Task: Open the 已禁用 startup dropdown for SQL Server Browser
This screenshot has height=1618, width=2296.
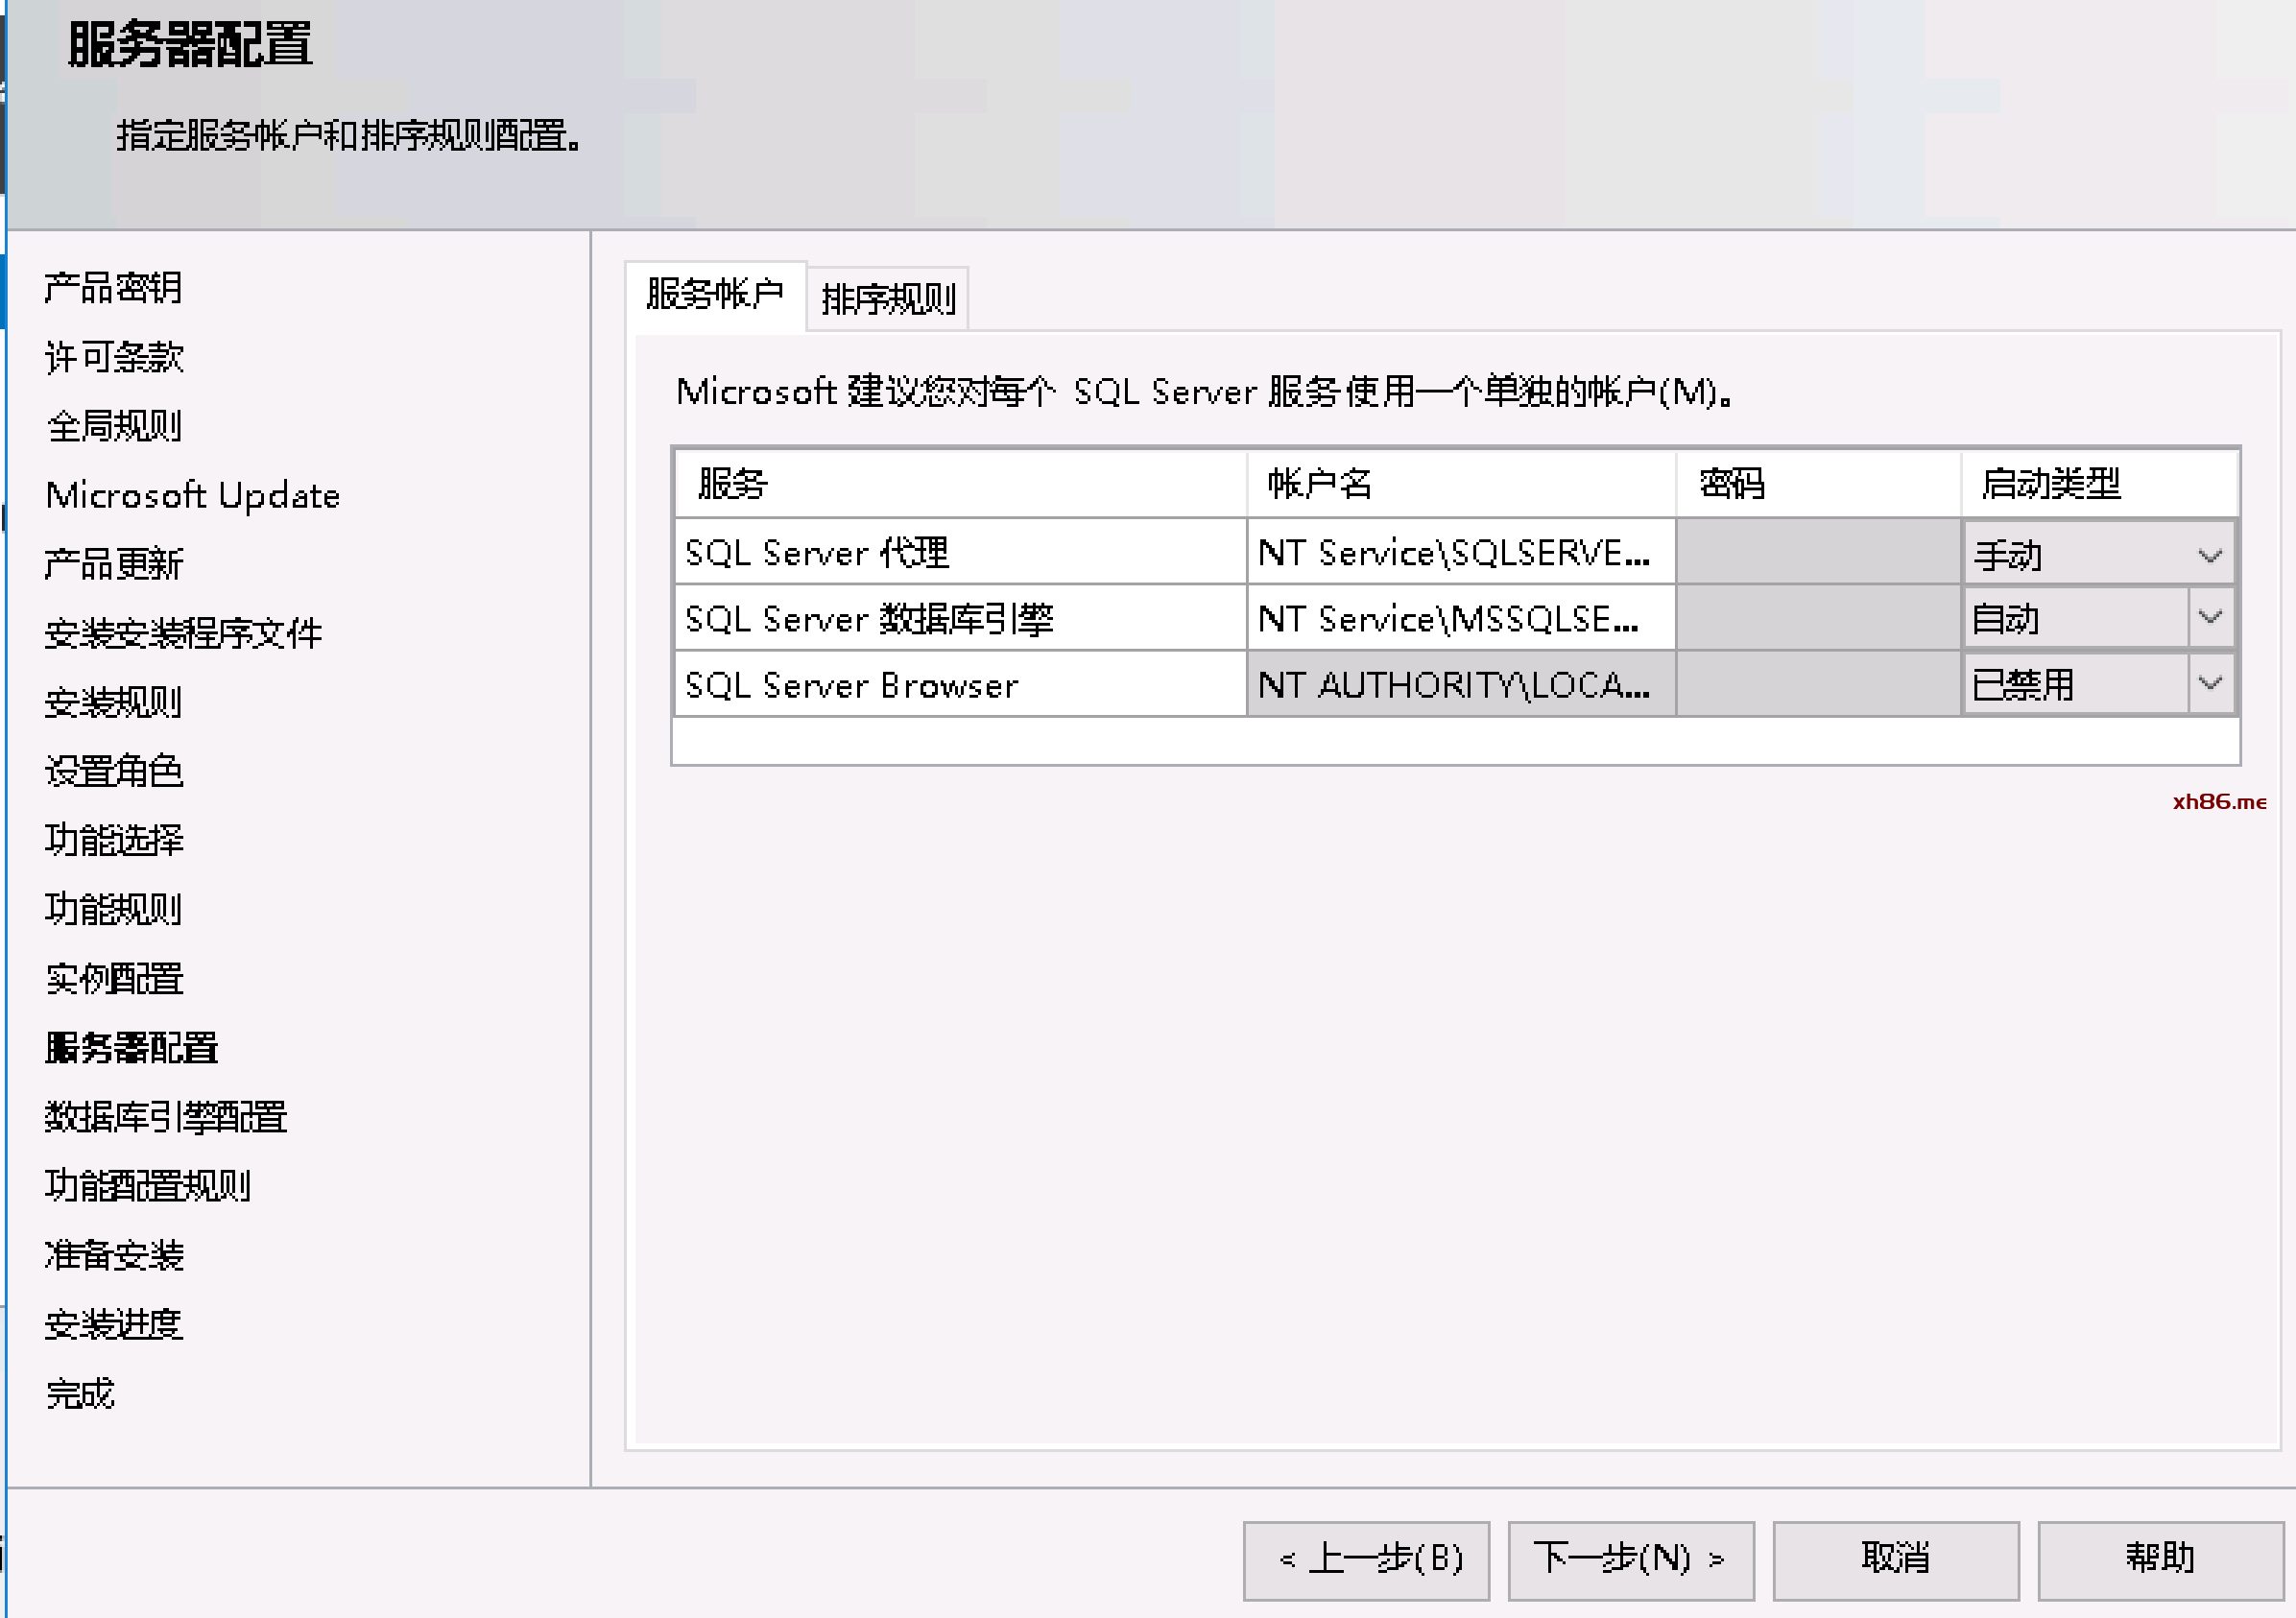Action: click(2210, 684)
